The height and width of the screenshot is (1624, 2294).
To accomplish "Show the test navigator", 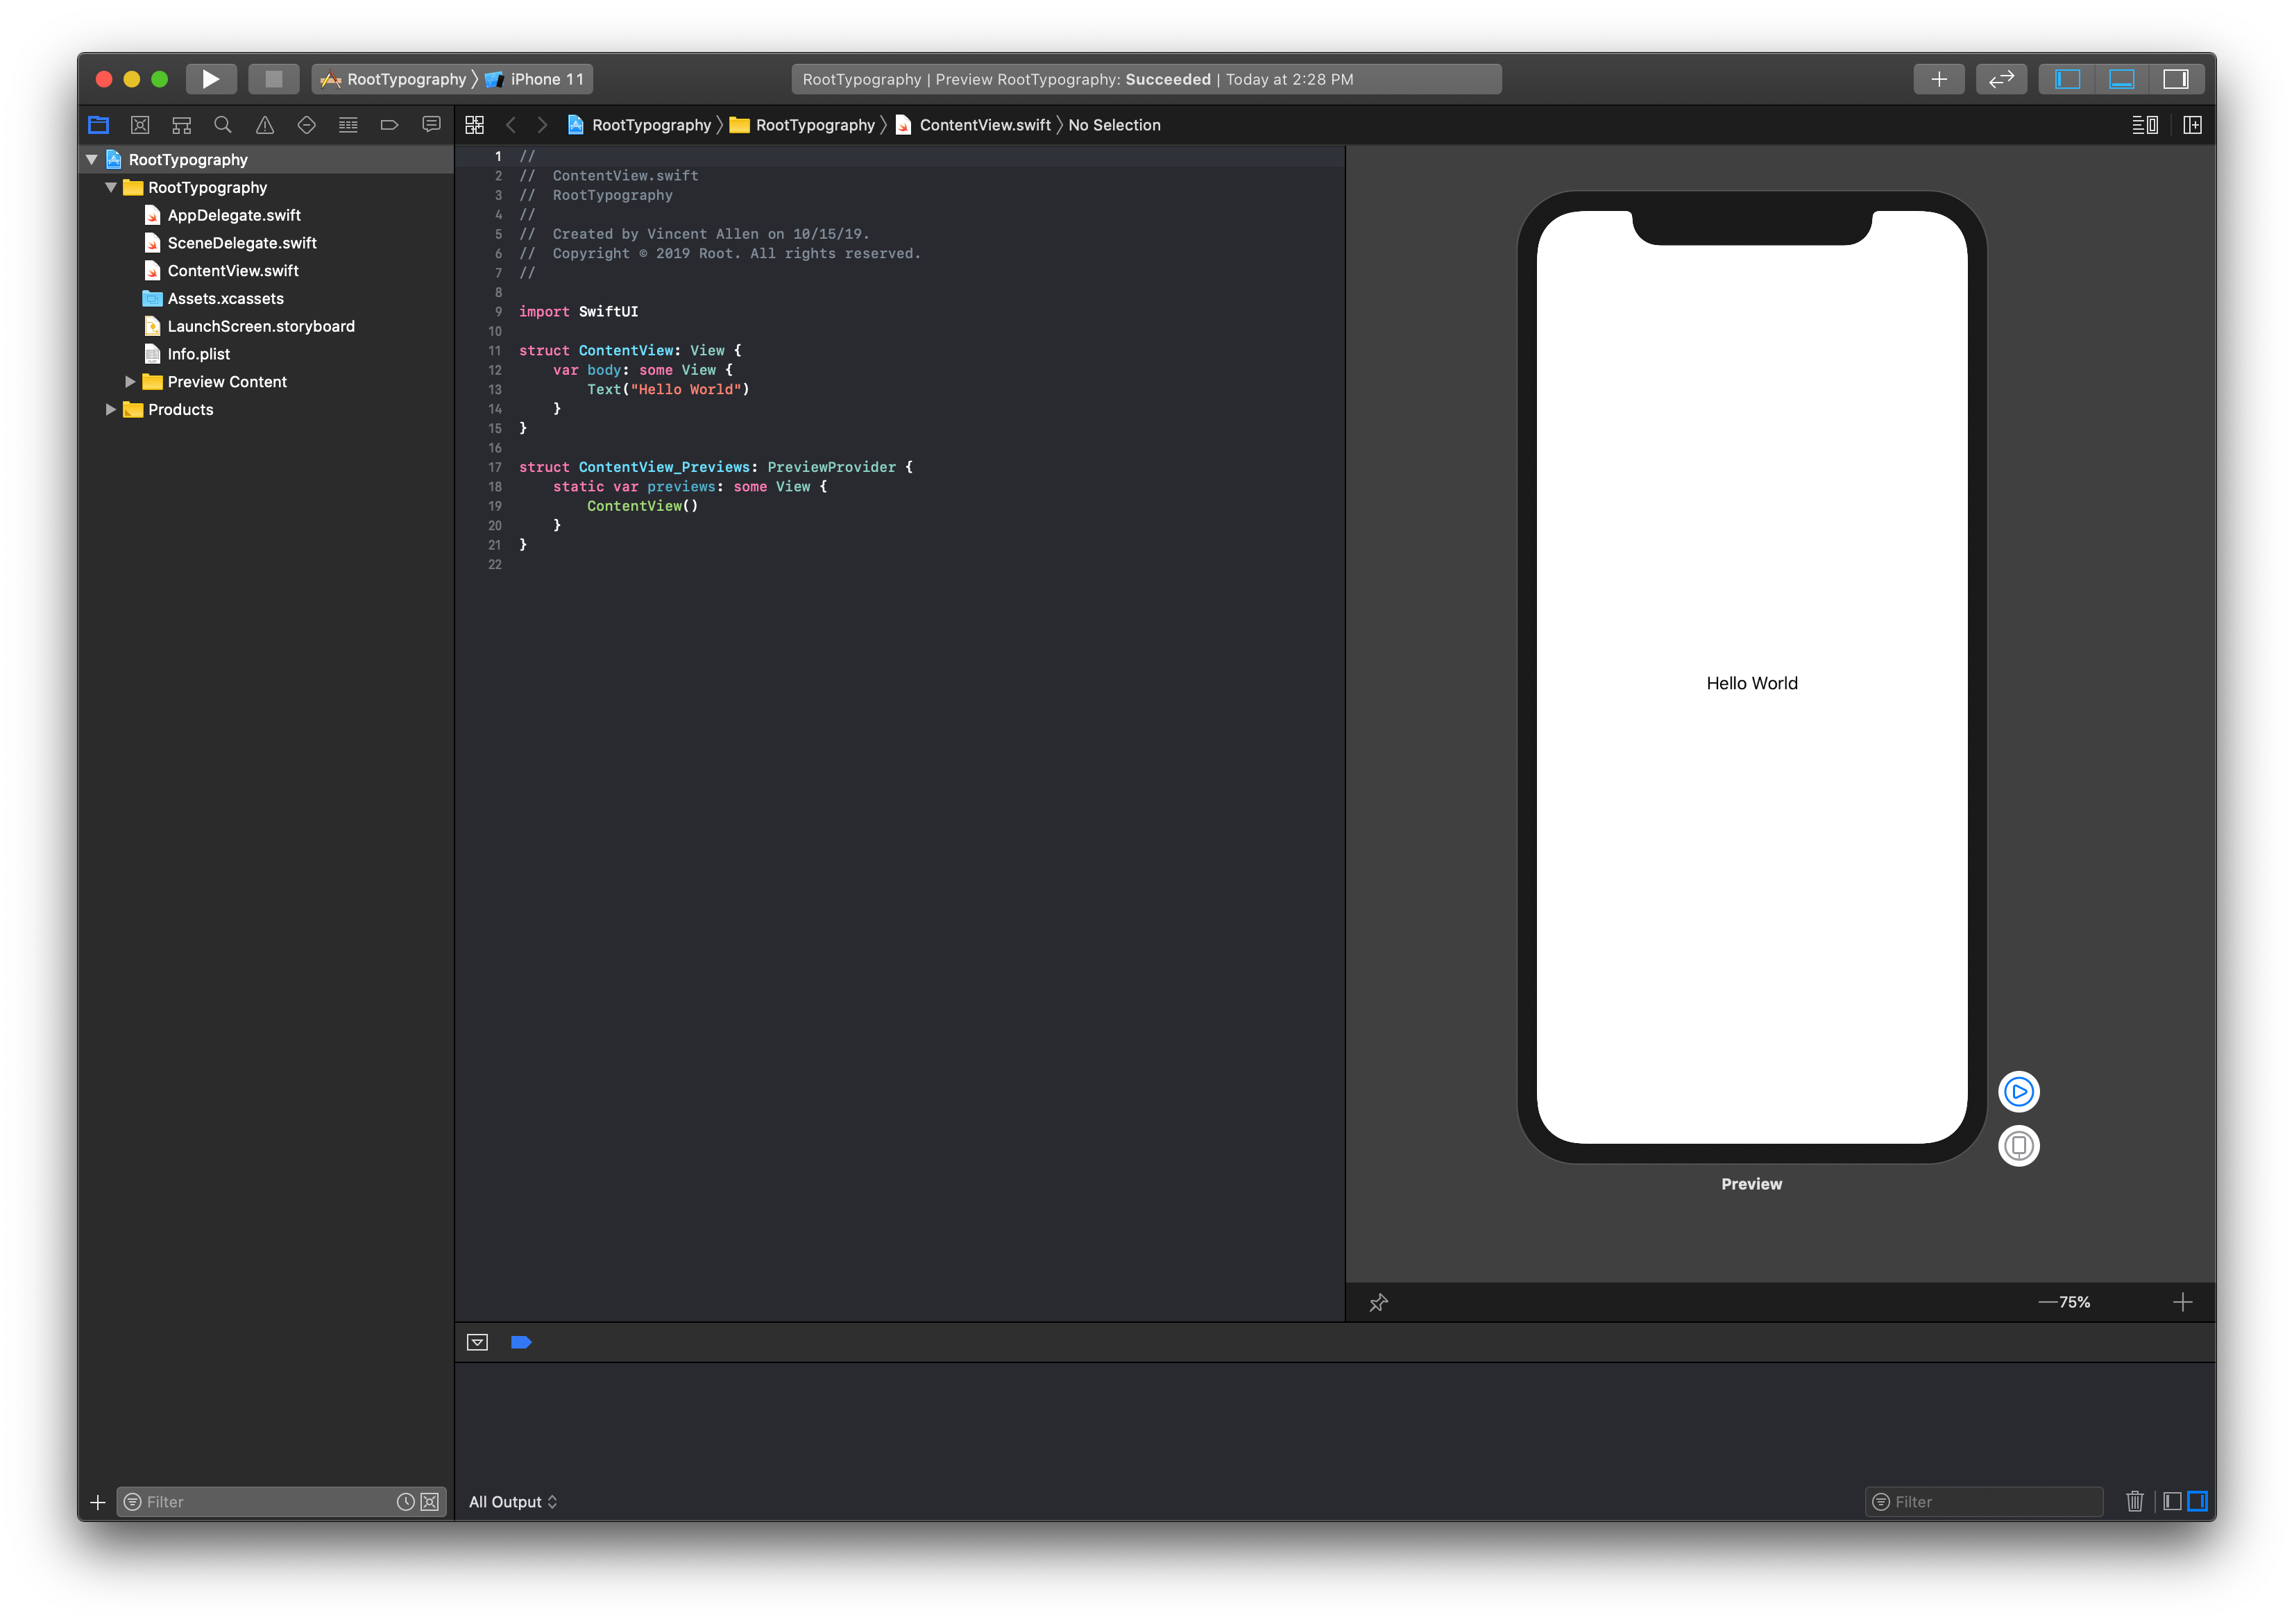I will (307, 125).
